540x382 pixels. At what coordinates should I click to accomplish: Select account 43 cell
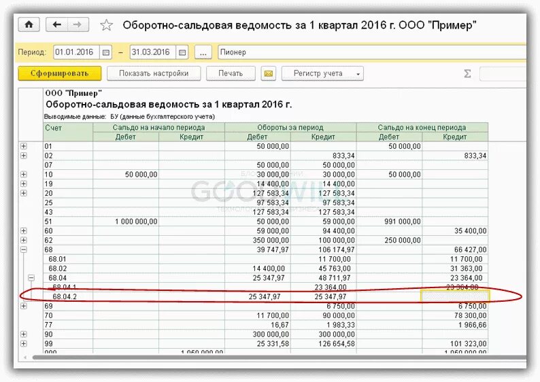pos(68,212)
